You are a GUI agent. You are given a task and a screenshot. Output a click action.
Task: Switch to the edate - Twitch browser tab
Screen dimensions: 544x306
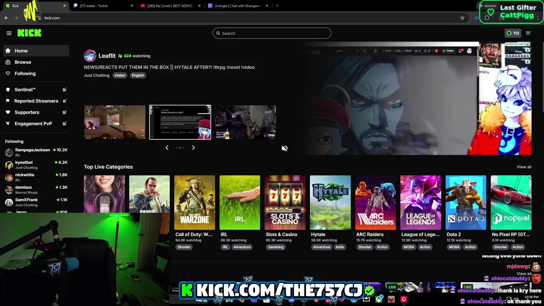[x=103, y=6]
